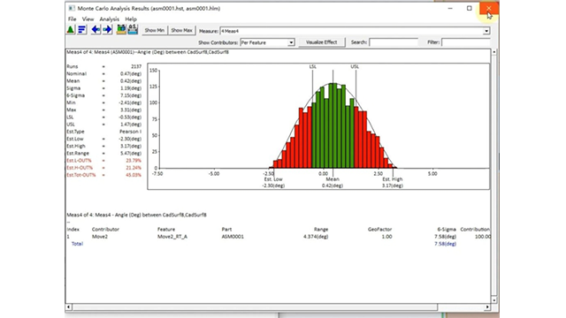The width and height of the screenshot is (566, 318).
Task: Click the GeoFactor column header
Action: [379, 230]
